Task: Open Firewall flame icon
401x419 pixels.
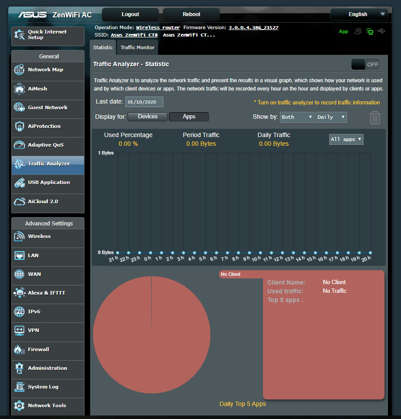Action: click(19, 349)
